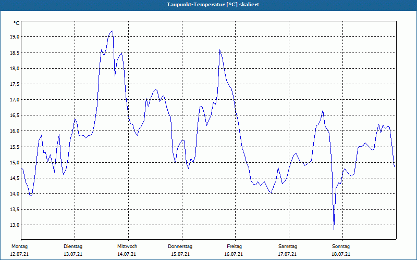Click the Freitag day label

tap(234, 246)
